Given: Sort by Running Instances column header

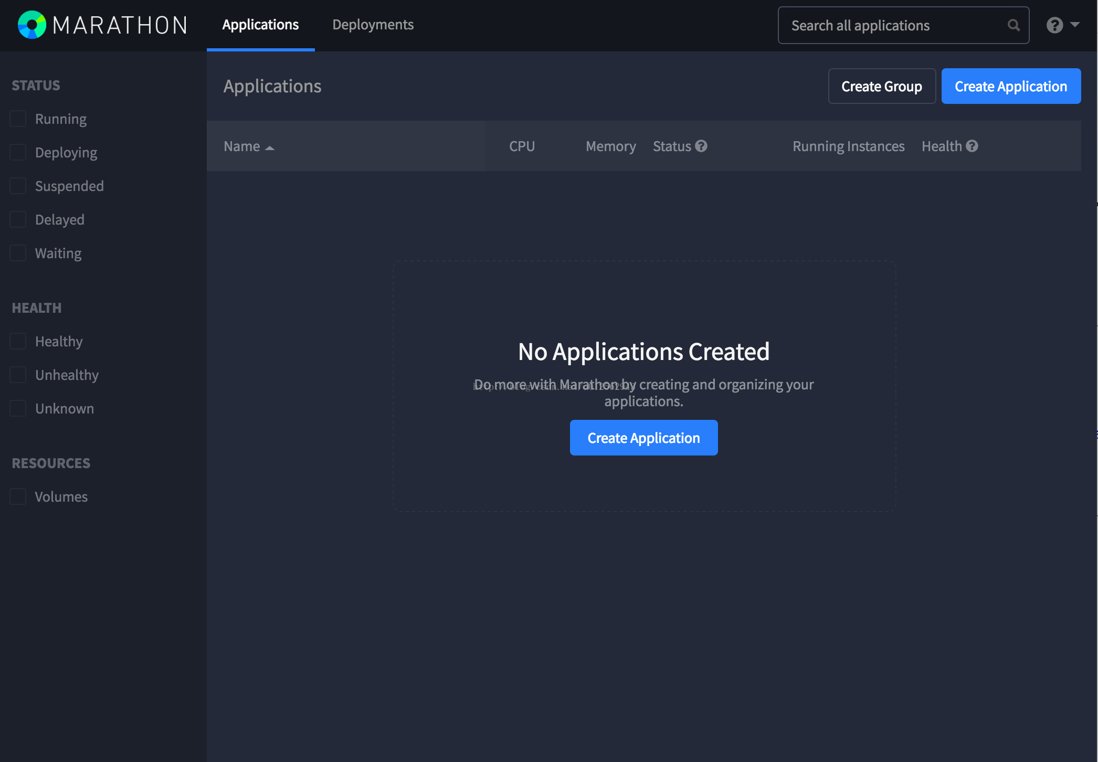Looking at the screenshot, I should [848, 146].
